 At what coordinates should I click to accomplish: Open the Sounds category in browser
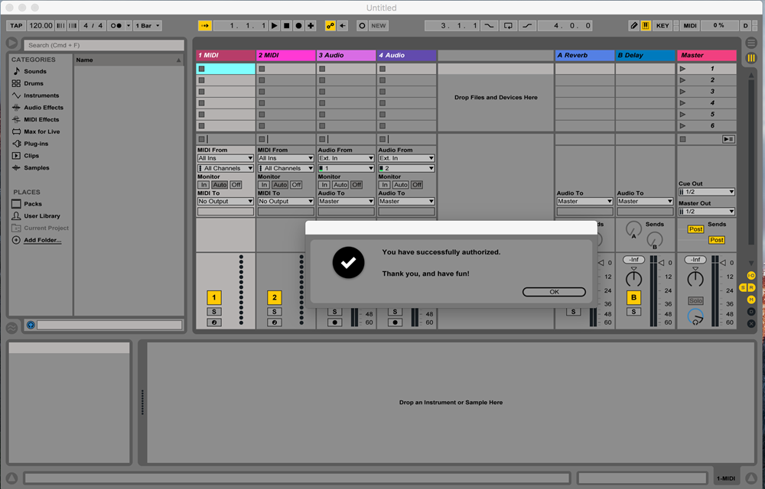pos(34,71)
